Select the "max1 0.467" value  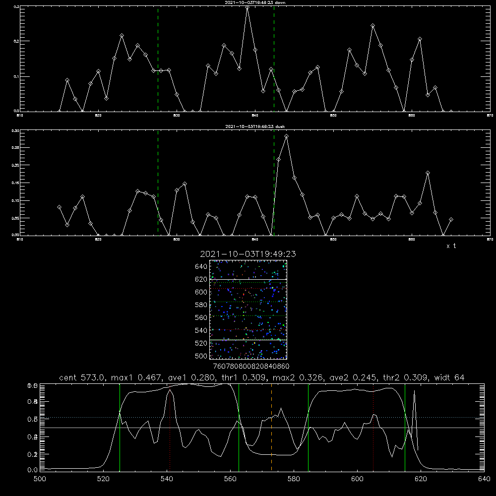[x=136, y=377]
